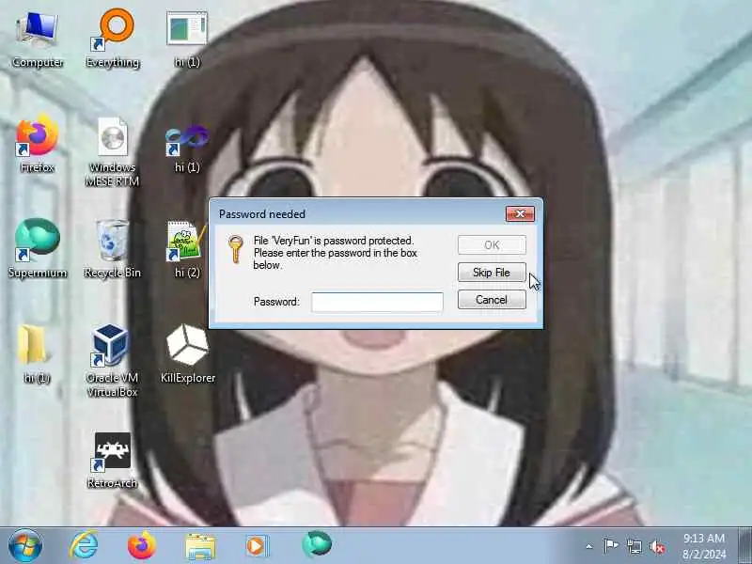
Task: Click the Password: label
Action: click(x=276, y=302)
